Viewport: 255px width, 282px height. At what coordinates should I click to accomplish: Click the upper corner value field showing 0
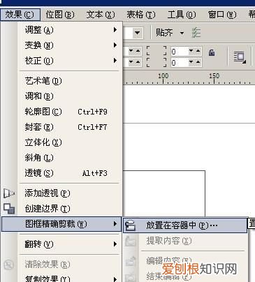coord(180,51)
